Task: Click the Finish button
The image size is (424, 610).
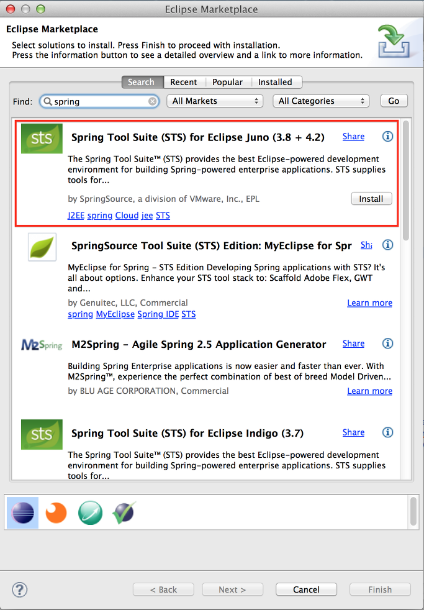Action: pos(380,590)
